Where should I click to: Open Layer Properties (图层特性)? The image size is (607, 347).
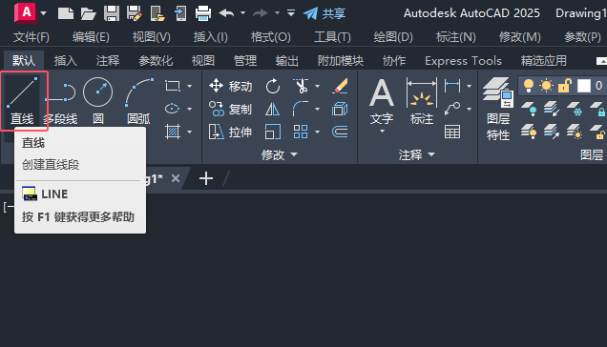click(x=498, y=109)
